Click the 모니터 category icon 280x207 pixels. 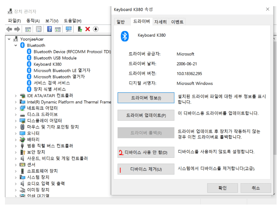(22, 133)
